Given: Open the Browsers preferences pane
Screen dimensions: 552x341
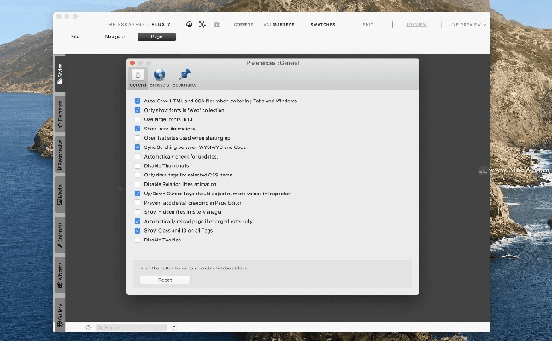Looking at the screenshot, I should point(159,78).
